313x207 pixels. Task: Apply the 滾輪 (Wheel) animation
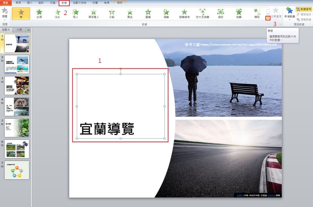[166, 14]
